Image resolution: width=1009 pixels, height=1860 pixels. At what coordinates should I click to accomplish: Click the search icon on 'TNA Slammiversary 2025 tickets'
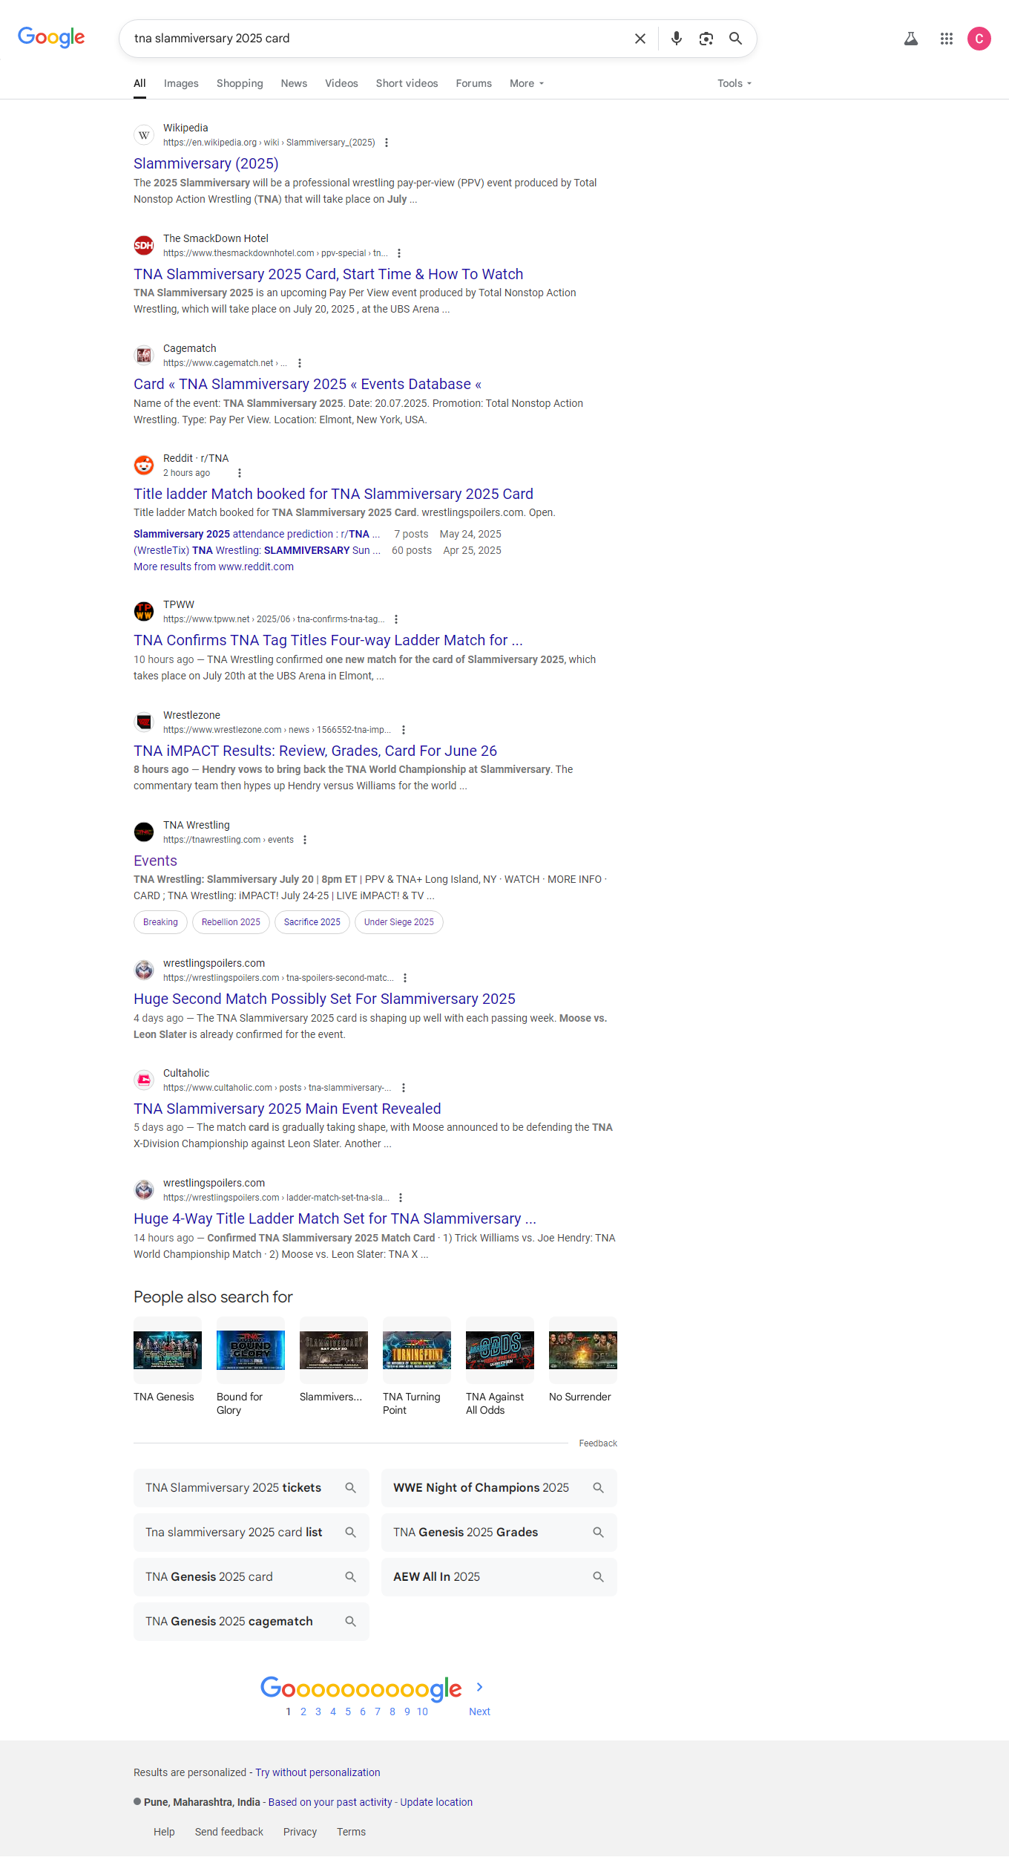[351, 1487]
